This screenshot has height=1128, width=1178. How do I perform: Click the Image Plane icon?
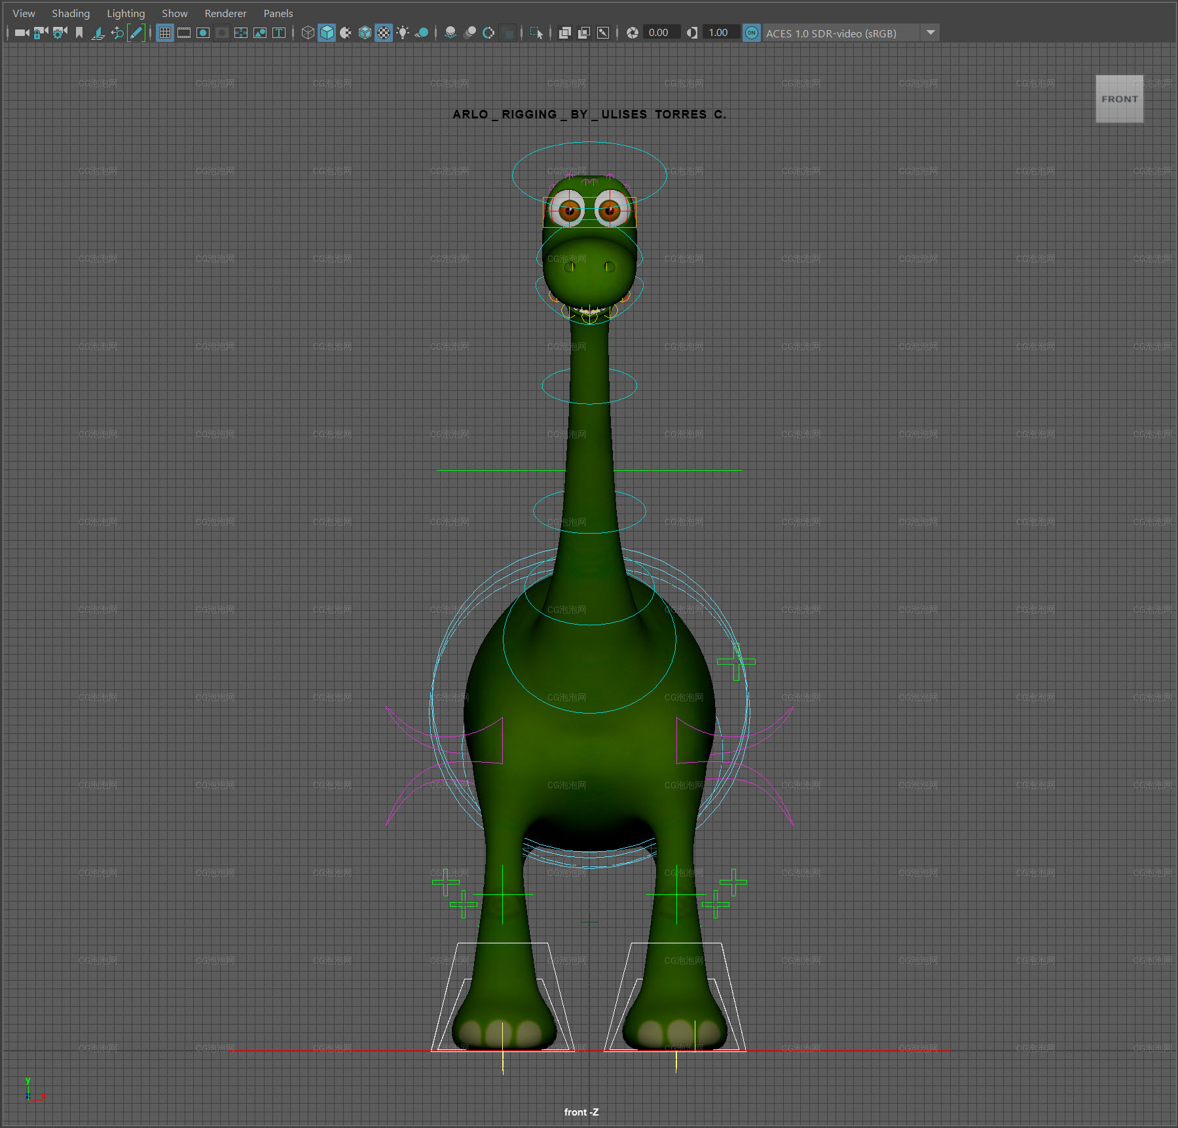[x=98, y=33]
